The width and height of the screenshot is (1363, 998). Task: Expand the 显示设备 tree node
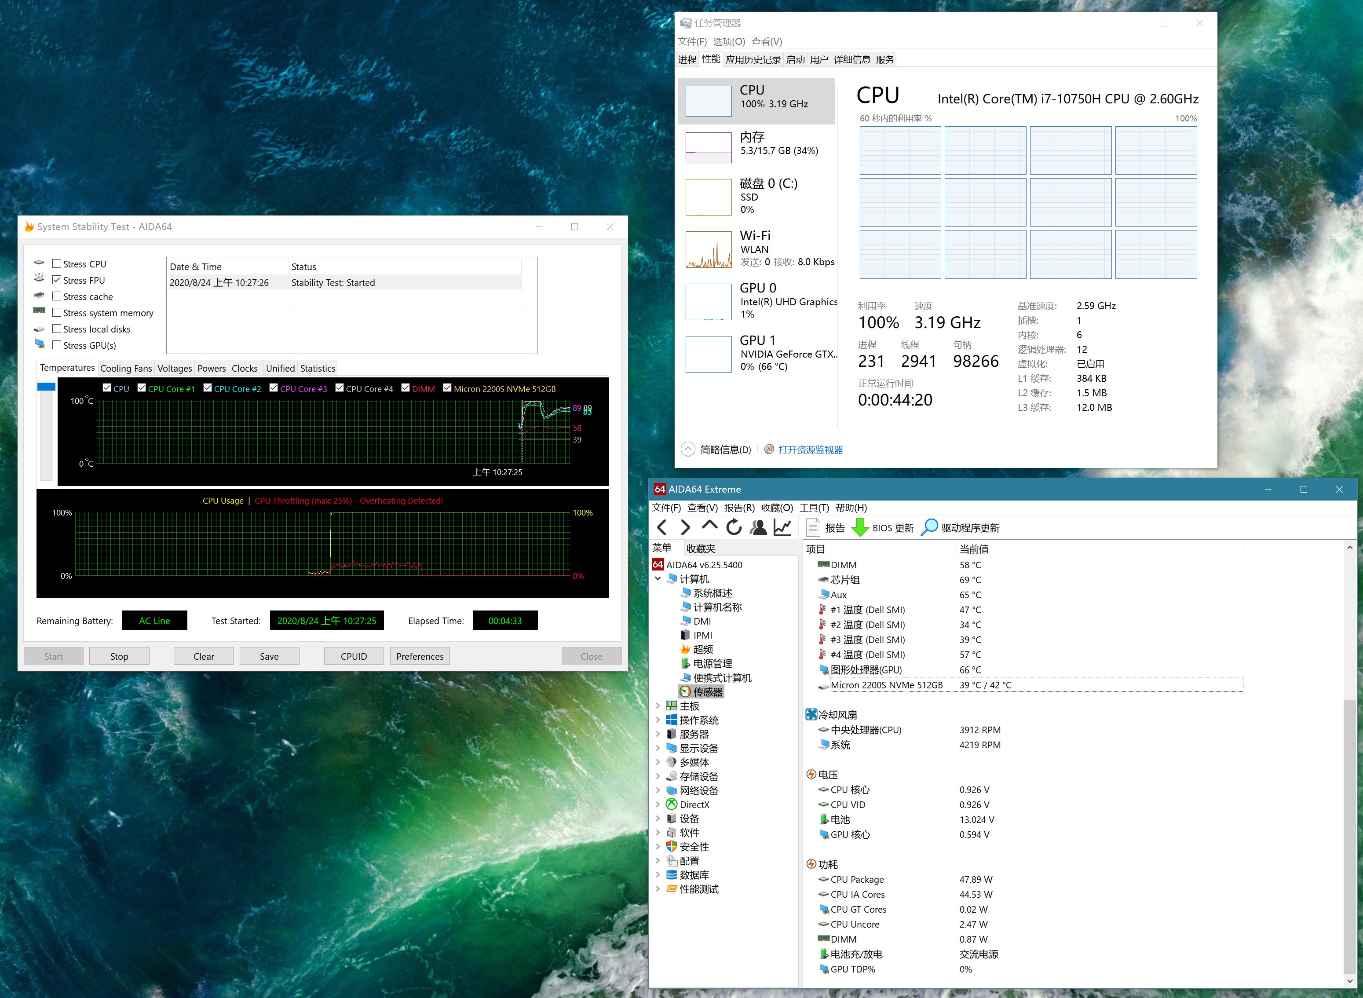point(658,748)
